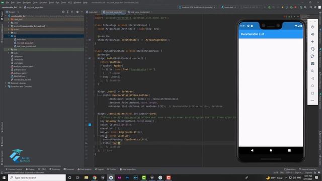322x181 pixels.
Task: Click expand all icon in Project panel
Action: click(67, 12)
